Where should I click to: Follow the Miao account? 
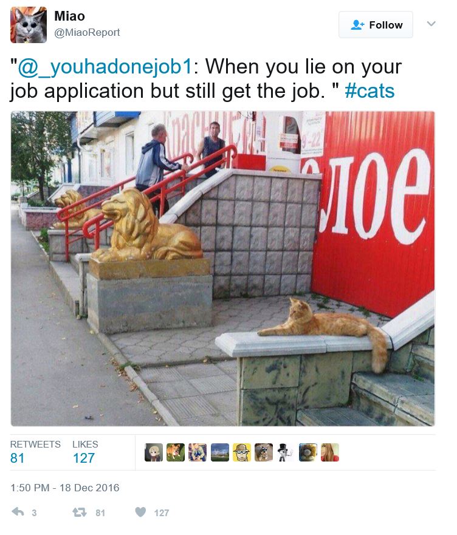point(376,24)
